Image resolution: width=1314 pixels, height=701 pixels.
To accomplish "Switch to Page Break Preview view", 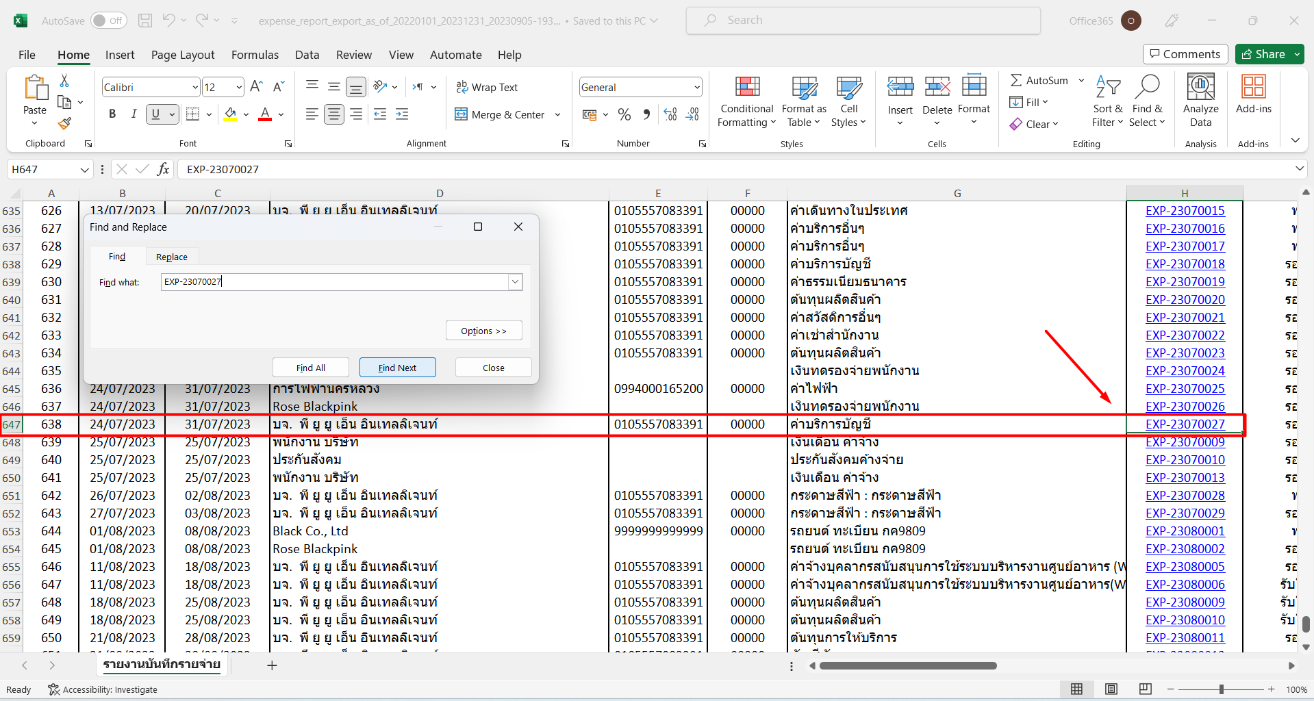I will (x=1145, y=689).
